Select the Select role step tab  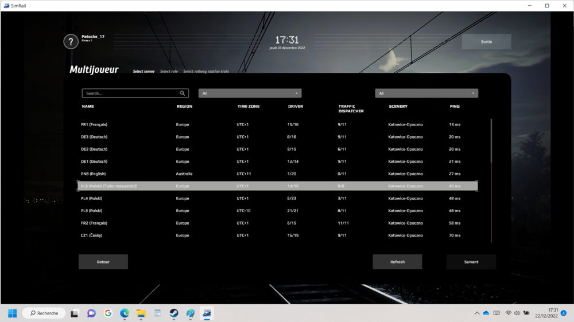point(169,71)
